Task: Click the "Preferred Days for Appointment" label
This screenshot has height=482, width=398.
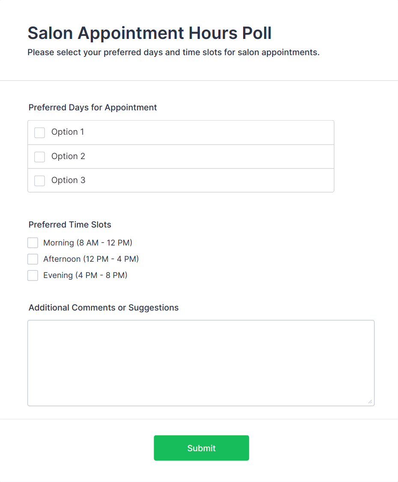Action: (x=93, y=107)
